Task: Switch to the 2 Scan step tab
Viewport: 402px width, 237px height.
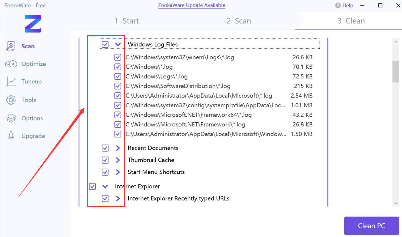Action: tap(238, 21)
